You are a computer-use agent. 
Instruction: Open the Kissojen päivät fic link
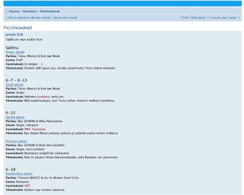(x=16, y=141)
